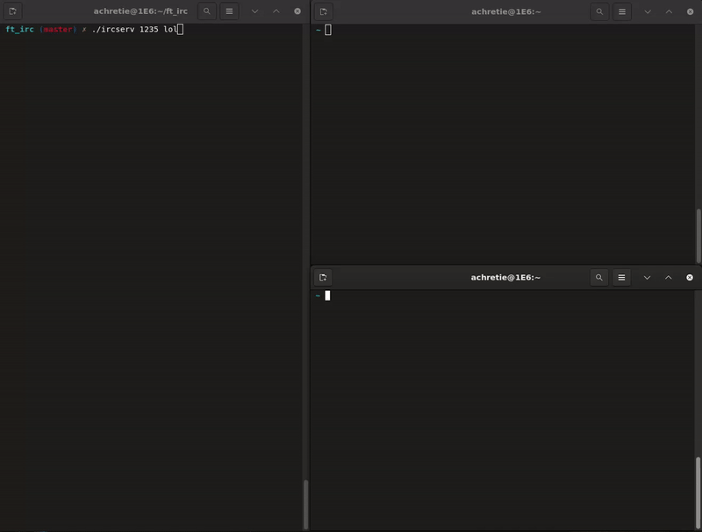The image size is (702, 532).
Task: Maximize the top-right terminal window
Action: point(669,11)
